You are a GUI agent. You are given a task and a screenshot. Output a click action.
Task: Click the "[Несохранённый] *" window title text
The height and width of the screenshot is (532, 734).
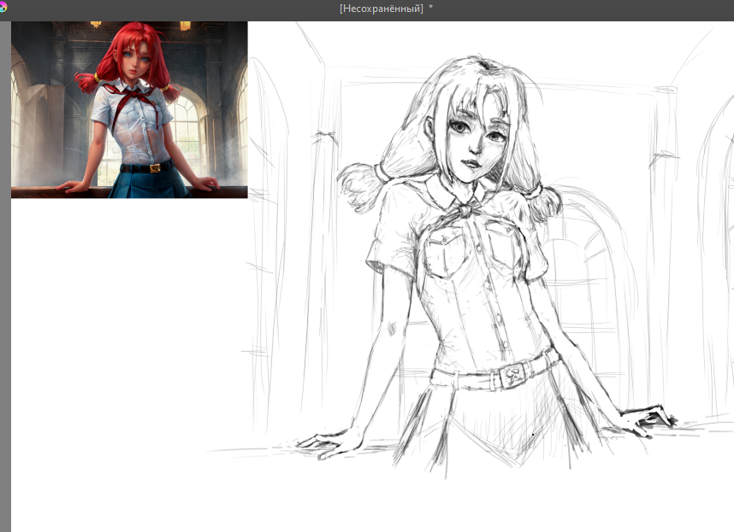[x=386, y=9]
